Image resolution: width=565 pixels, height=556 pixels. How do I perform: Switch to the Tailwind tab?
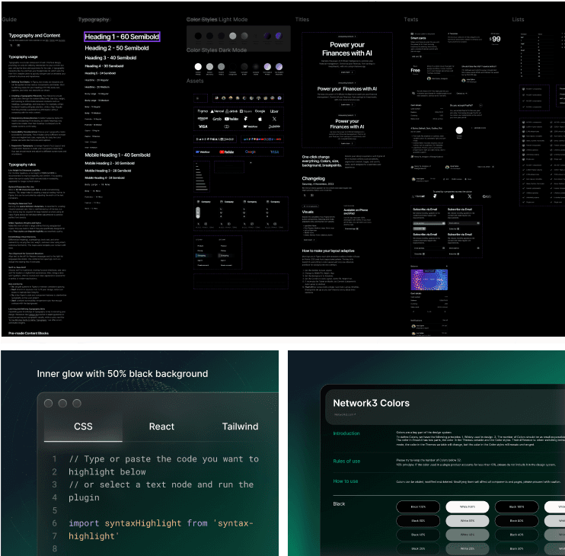tap(240, 427)
